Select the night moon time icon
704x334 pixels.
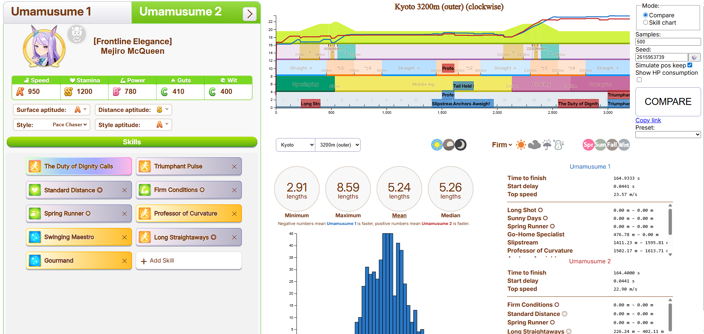pyautogui.click(x=461, y=145)
